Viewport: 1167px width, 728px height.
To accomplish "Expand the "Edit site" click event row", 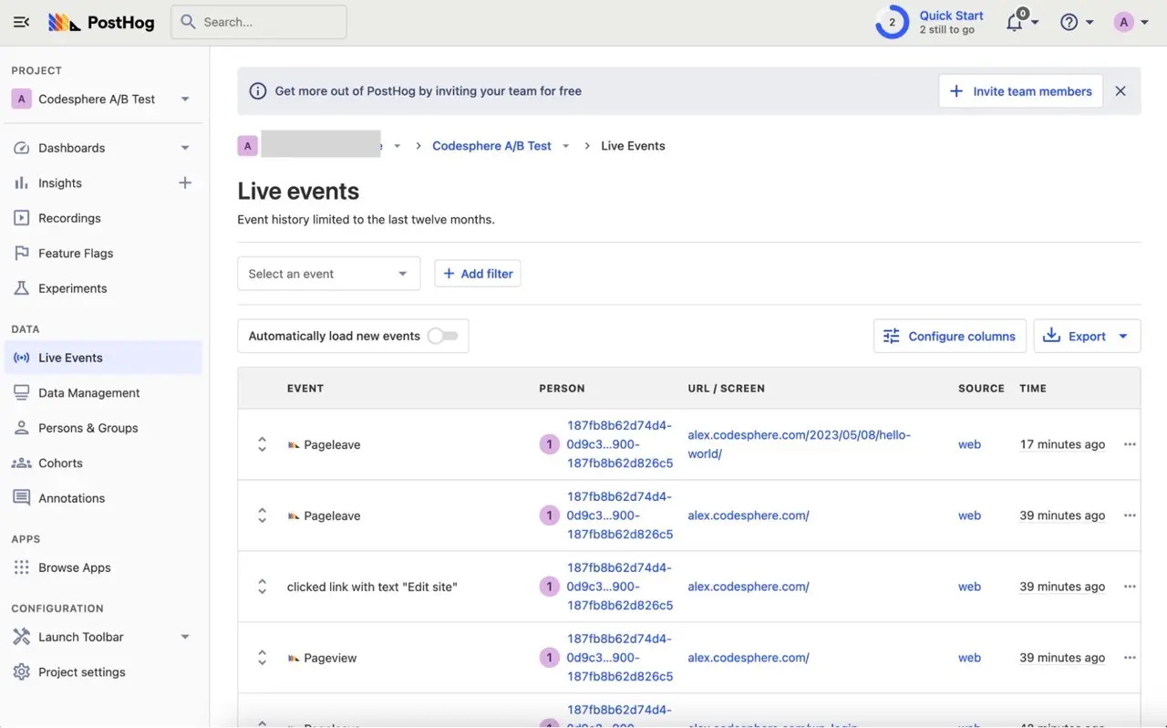I will coord(262,587).
